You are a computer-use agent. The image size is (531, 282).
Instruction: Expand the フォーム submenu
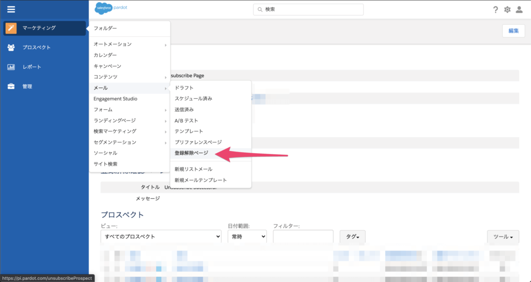tap(129, 110)
